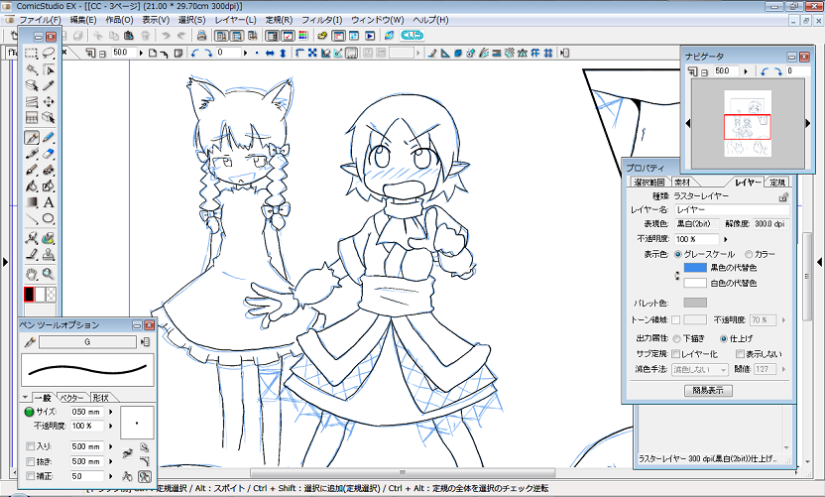825x497 pixels.
Task: Open the Navigator zoom value arrow
Action: [746, 71]
